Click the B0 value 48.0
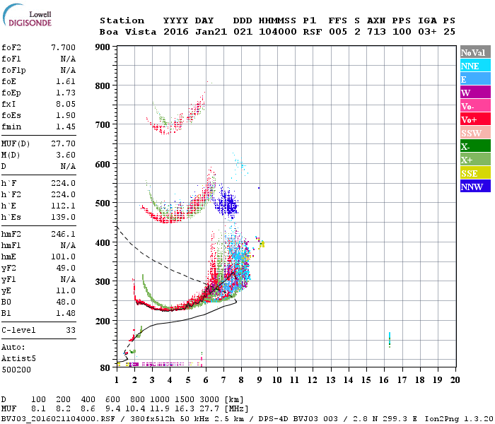This screenshot has height=424, width=495. [x=66, y=302]
